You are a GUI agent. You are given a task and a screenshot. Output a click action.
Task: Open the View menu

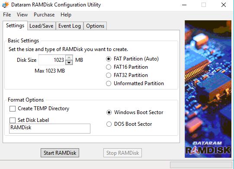(22, 15)
